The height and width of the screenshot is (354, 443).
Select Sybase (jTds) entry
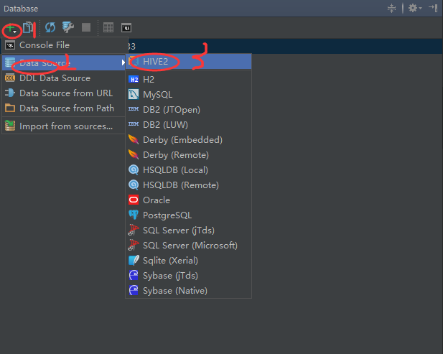point(188,276)
